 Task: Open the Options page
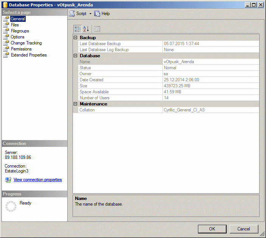(x=17, y=37)
